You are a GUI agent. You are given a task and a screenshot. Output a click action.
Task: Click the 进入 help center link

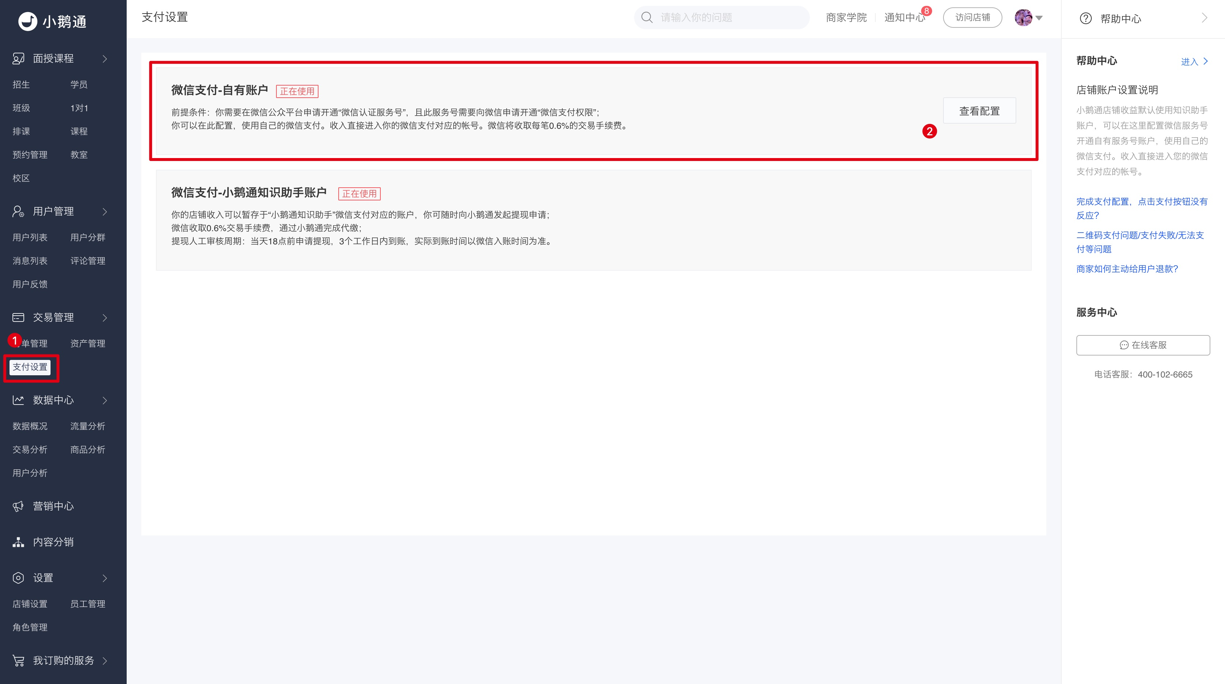[x=1194, y=61]
